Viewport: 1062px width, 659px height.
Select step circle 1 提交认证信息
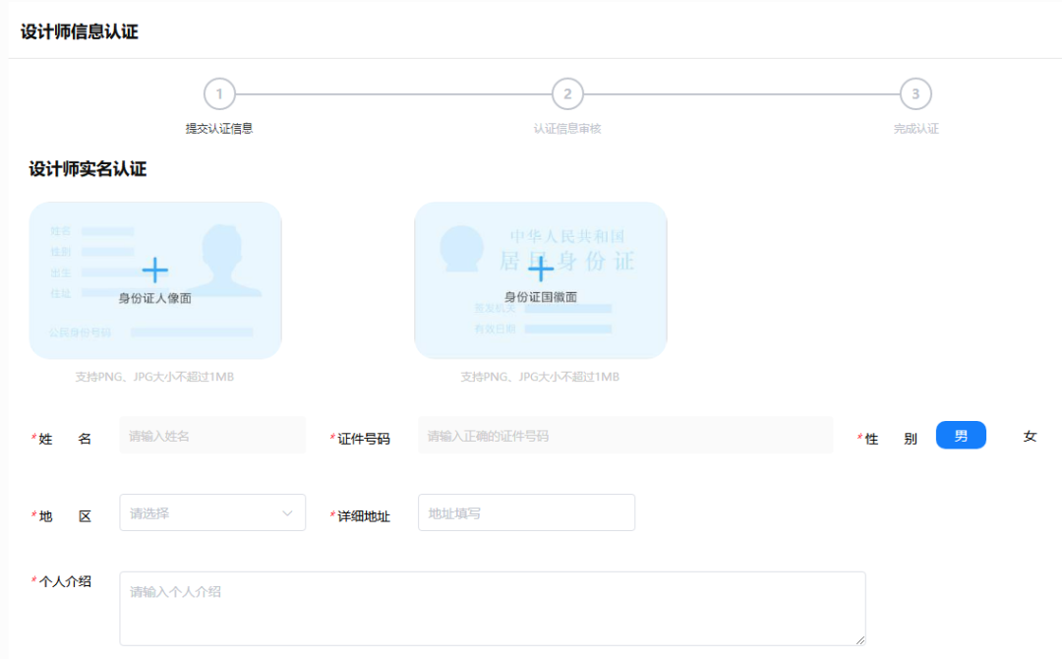coord(219,95)
